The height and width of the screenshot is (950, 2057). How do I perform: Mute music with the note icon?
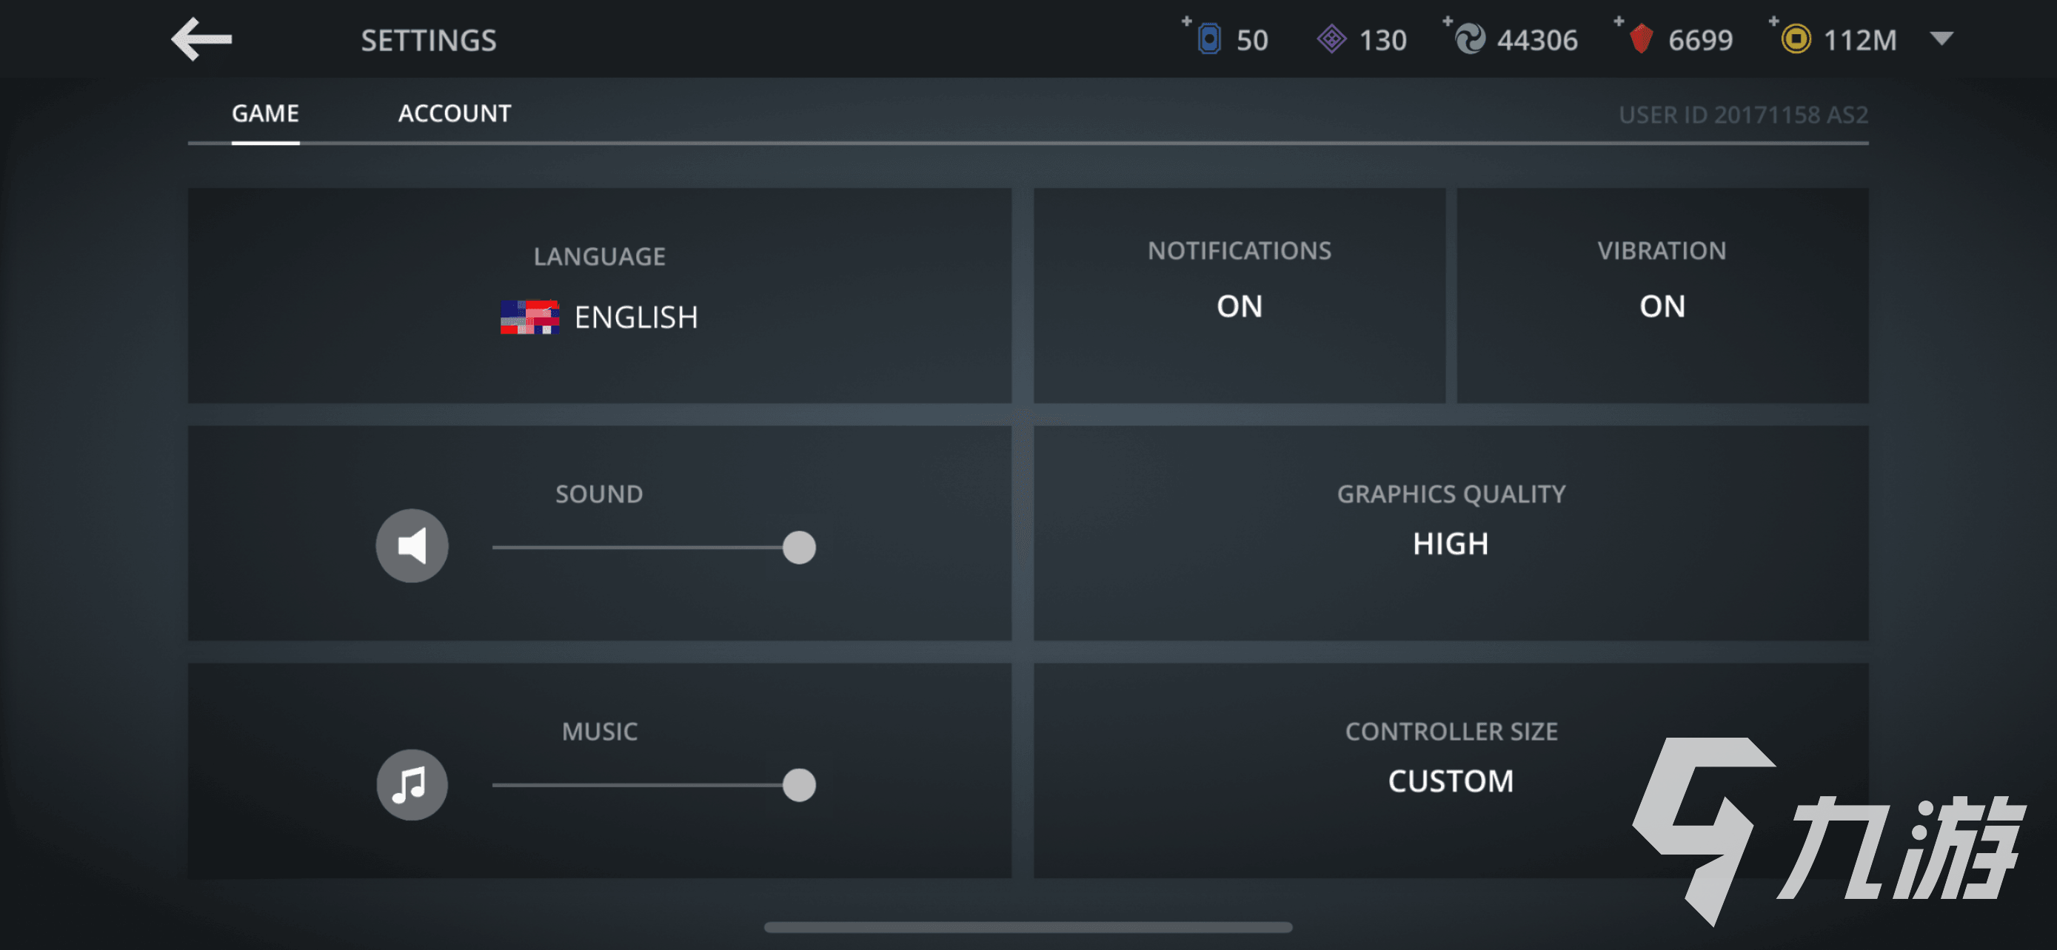point(412,784)
